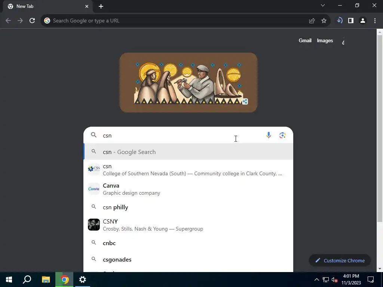This screenshot has width=383, height=287.
Task: Click the forward navigation arrow
Action: [x=20, y=21]
